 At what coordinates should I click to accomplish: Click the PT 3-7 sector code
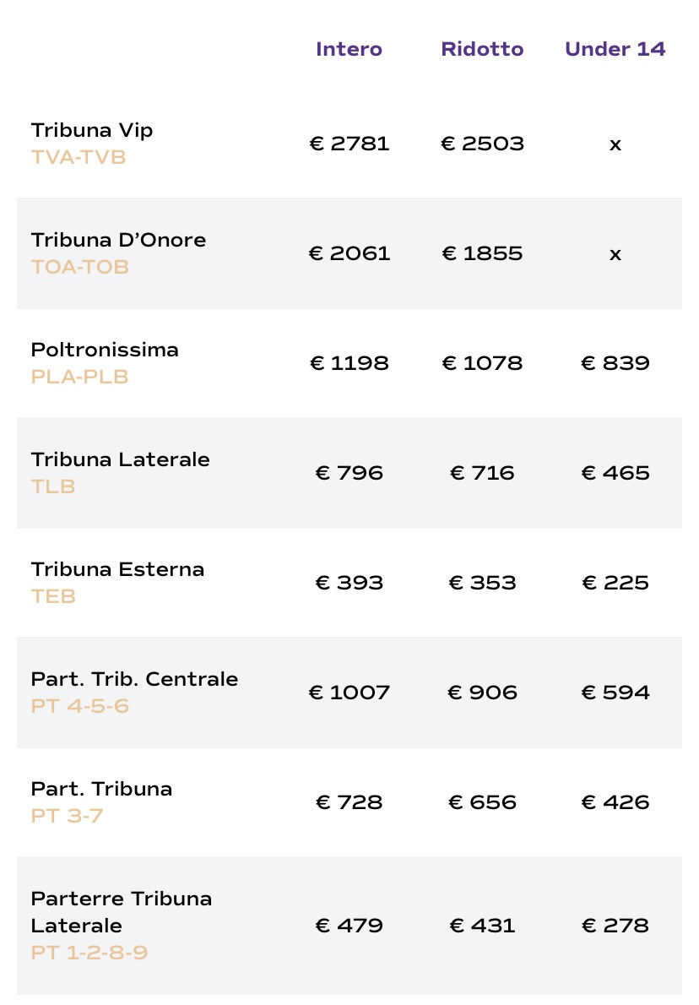tap(68, 816)
